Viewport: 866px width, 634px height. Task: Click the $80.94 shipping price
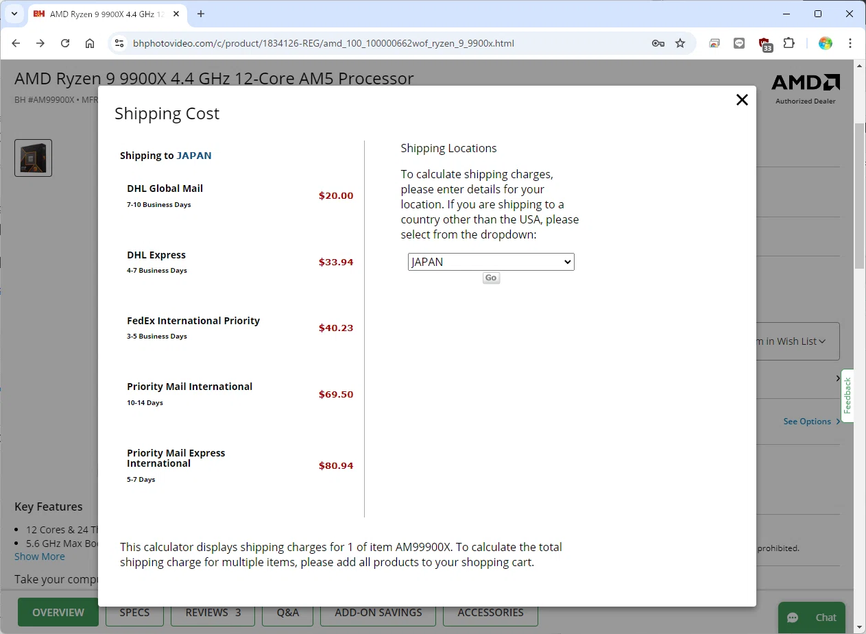(336, 466)
